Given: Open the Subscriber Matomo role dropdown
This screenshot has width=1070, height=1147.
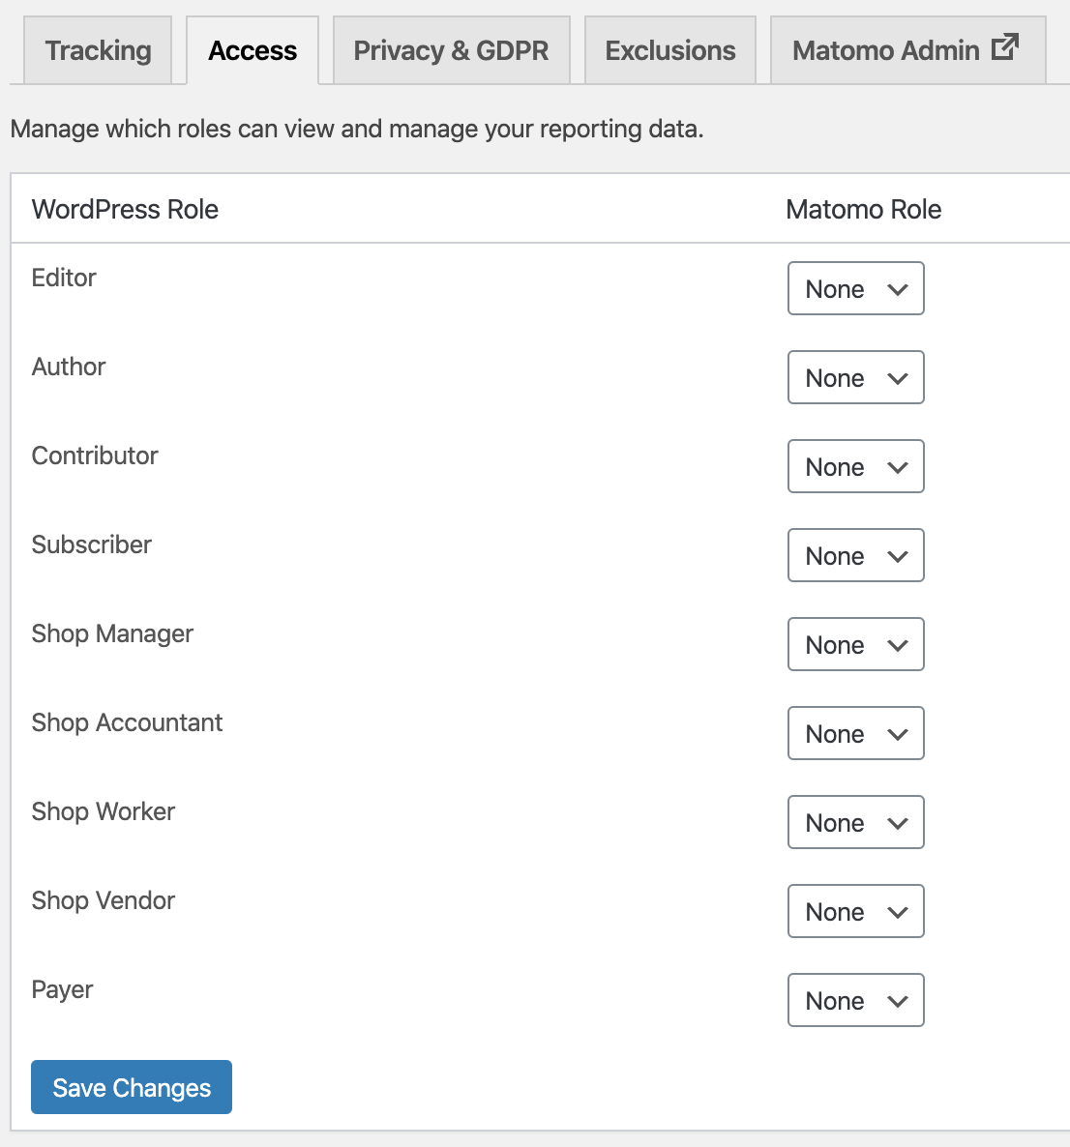Looking at the screenshot, I should (855, 555).
